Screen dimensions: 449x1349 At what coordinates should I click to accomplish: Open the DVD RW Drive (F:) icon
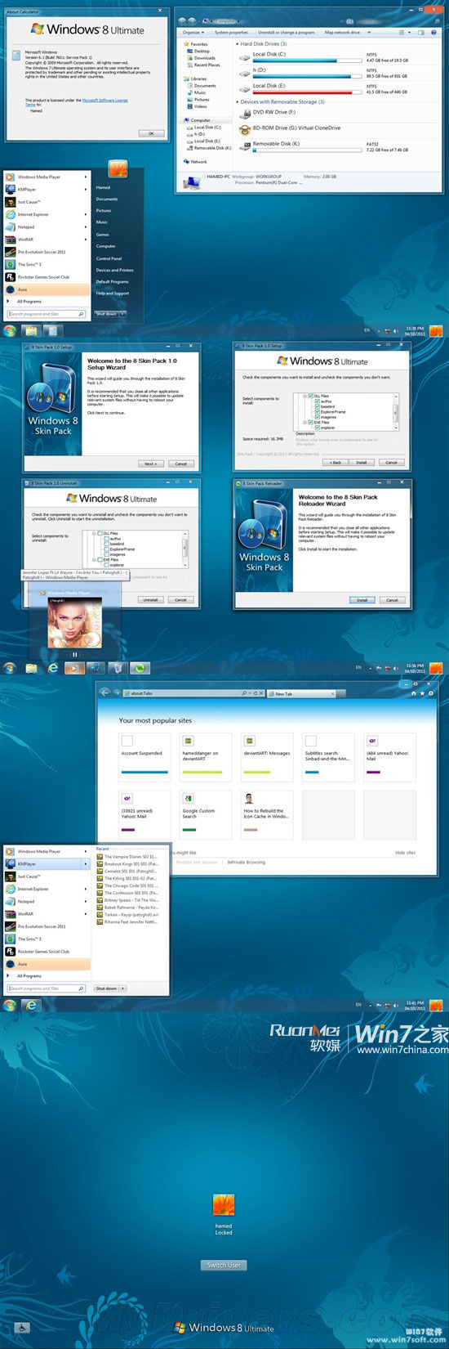tap(245, 114)
